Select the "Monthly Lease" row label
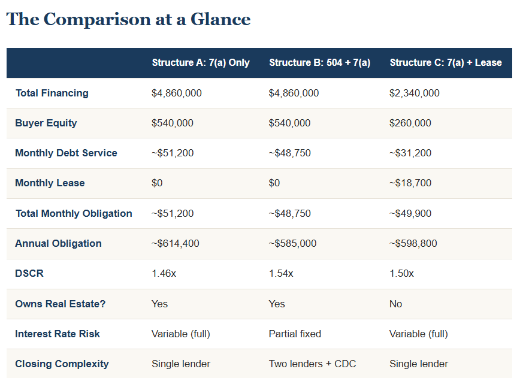Viewport: 523px width, 378px height. [50, 183]
